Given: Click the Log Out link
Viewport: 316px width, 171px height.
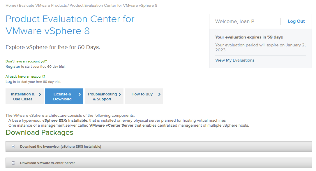Looking at the screenshot, I should pyautogui.click(x=296, y=21).
